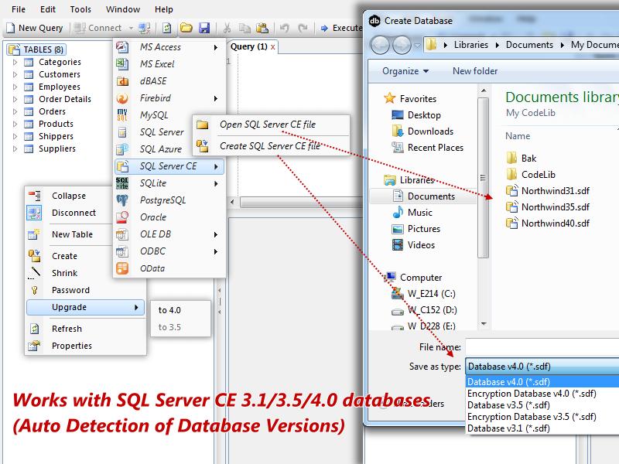This screenshot has width=619, height=464.
Task: Open the Connect dropdown arrow
Action: coord(131,28)
